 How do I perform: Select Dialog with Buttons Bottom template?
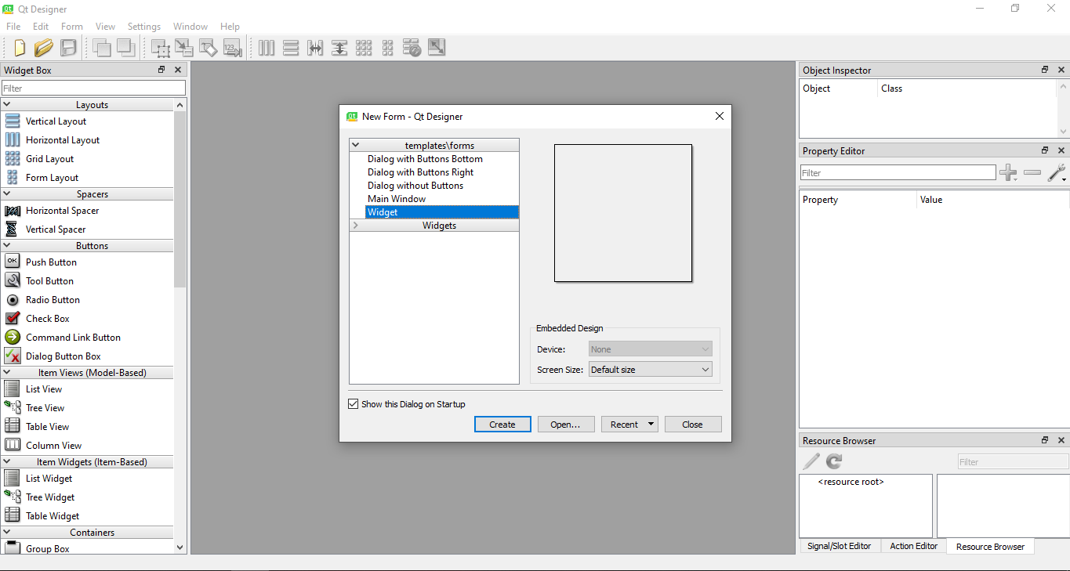click(425, 159)
